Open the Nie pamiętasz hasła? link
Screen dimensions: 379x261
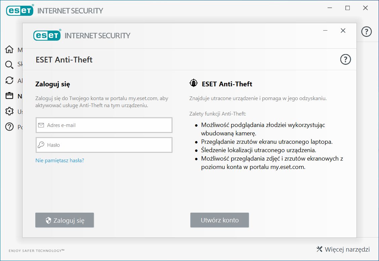(60, 160)
